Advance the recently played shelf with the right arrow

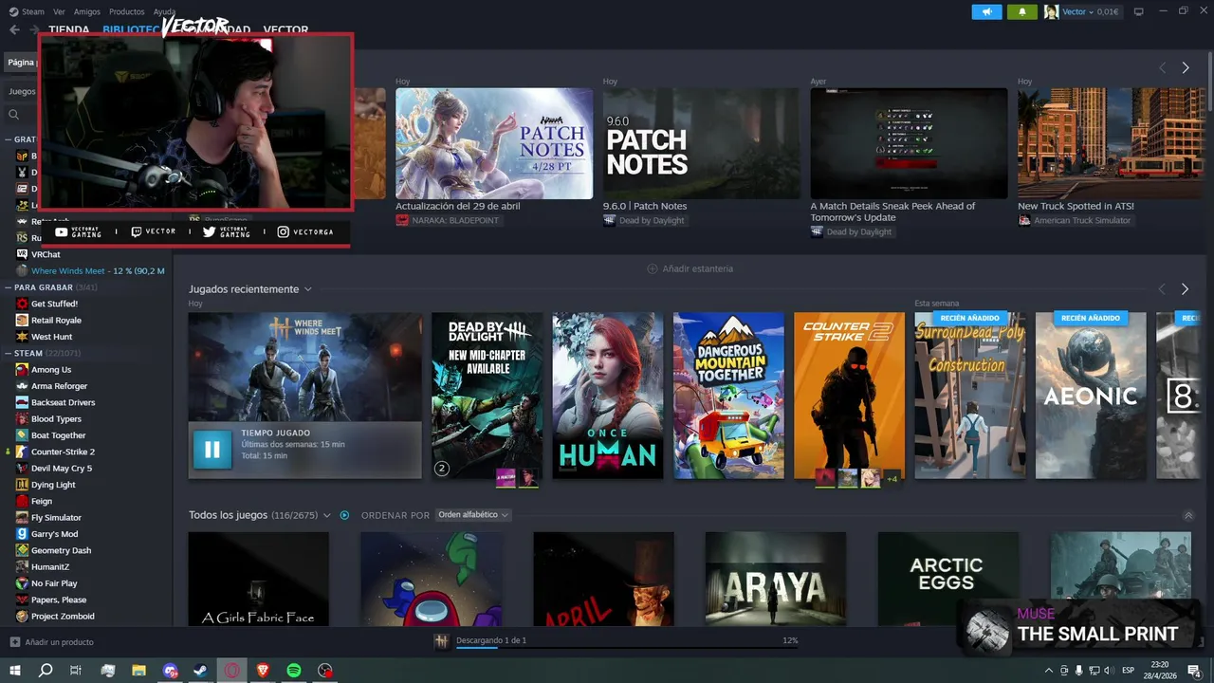pyautogui.click(x=1185, y=289)
